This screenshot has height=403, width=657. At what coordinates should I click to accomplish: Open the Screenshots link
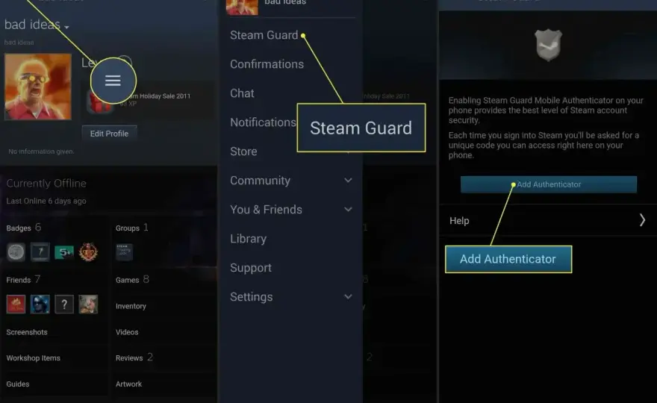pyautogui.click(x=27, y=332)
